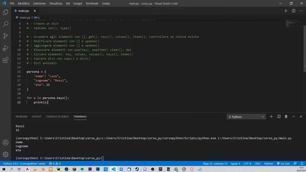Change line ending via CRLF status item
The image size is (306, 172).
pyautogui.click(x=258, y=163)
